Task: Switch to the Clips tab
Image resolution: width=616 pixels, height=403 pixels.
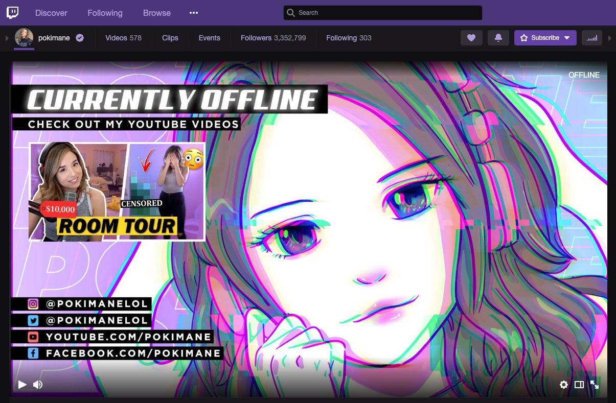Action: 170,38
